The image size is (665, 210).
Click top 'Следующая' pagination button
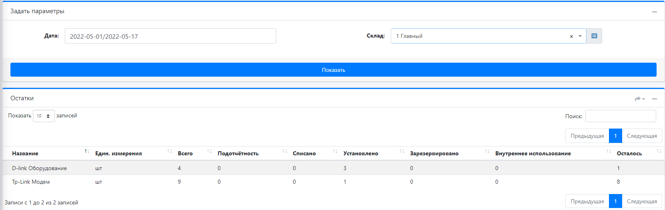(641, 136)
